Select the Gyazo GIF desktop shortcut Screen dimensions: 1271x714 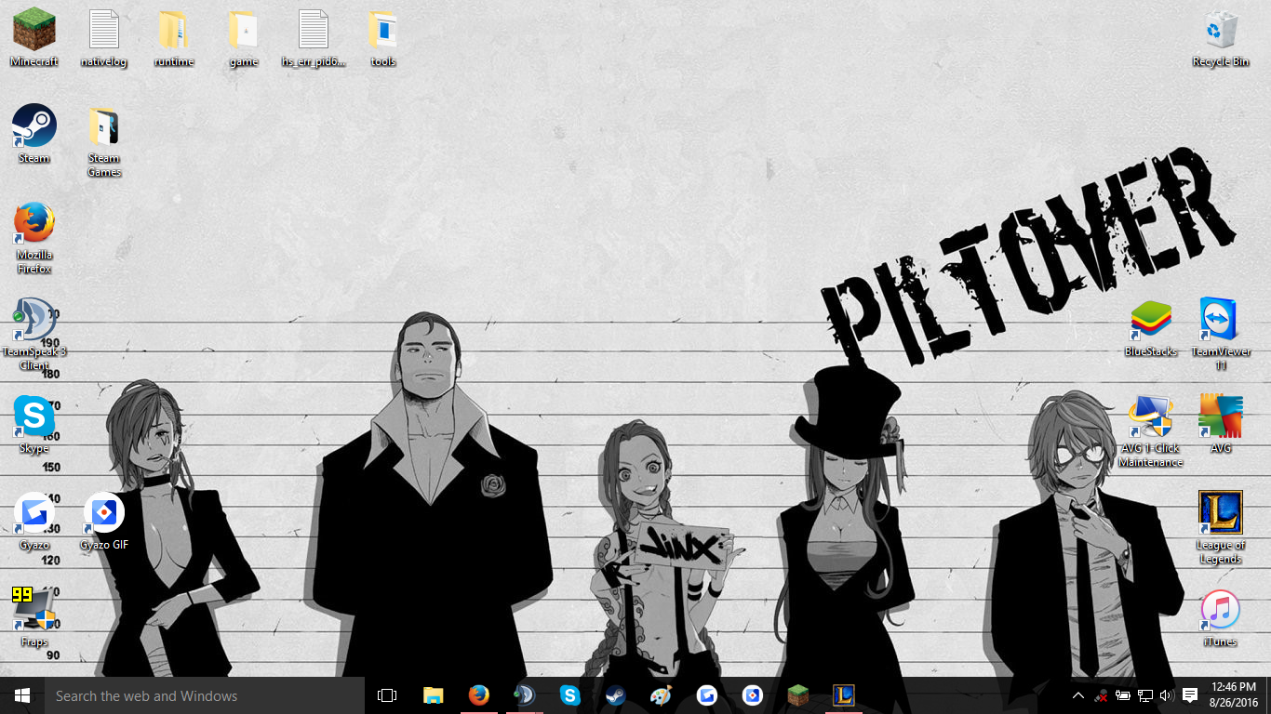[104, 521]
